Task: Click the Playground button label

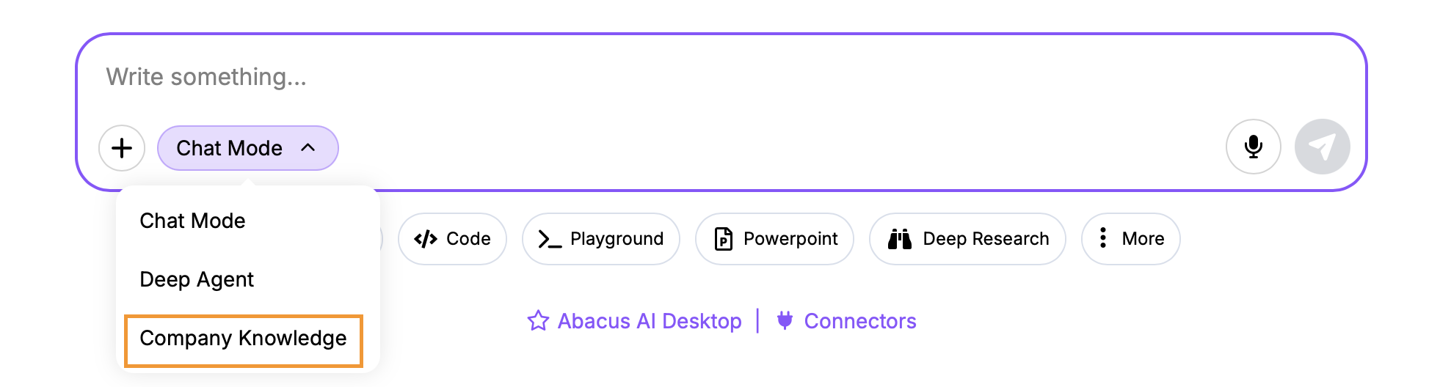Action: 617,239
